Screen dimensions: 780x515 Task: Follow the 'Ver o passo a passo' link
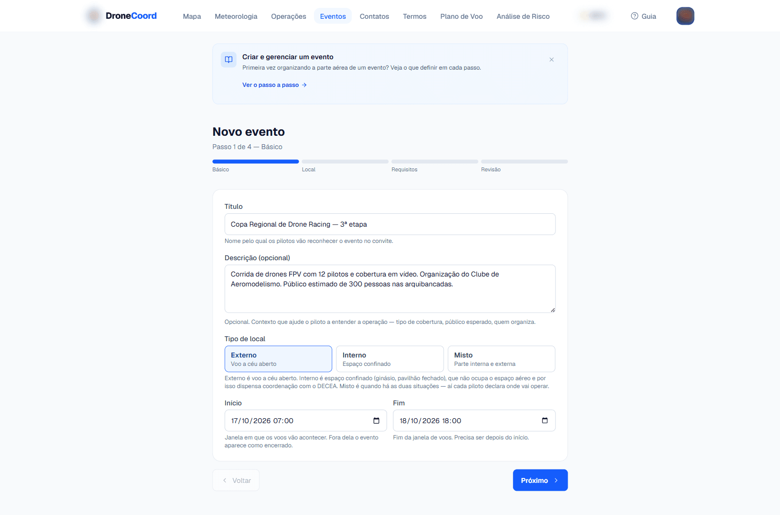[274, 85]
